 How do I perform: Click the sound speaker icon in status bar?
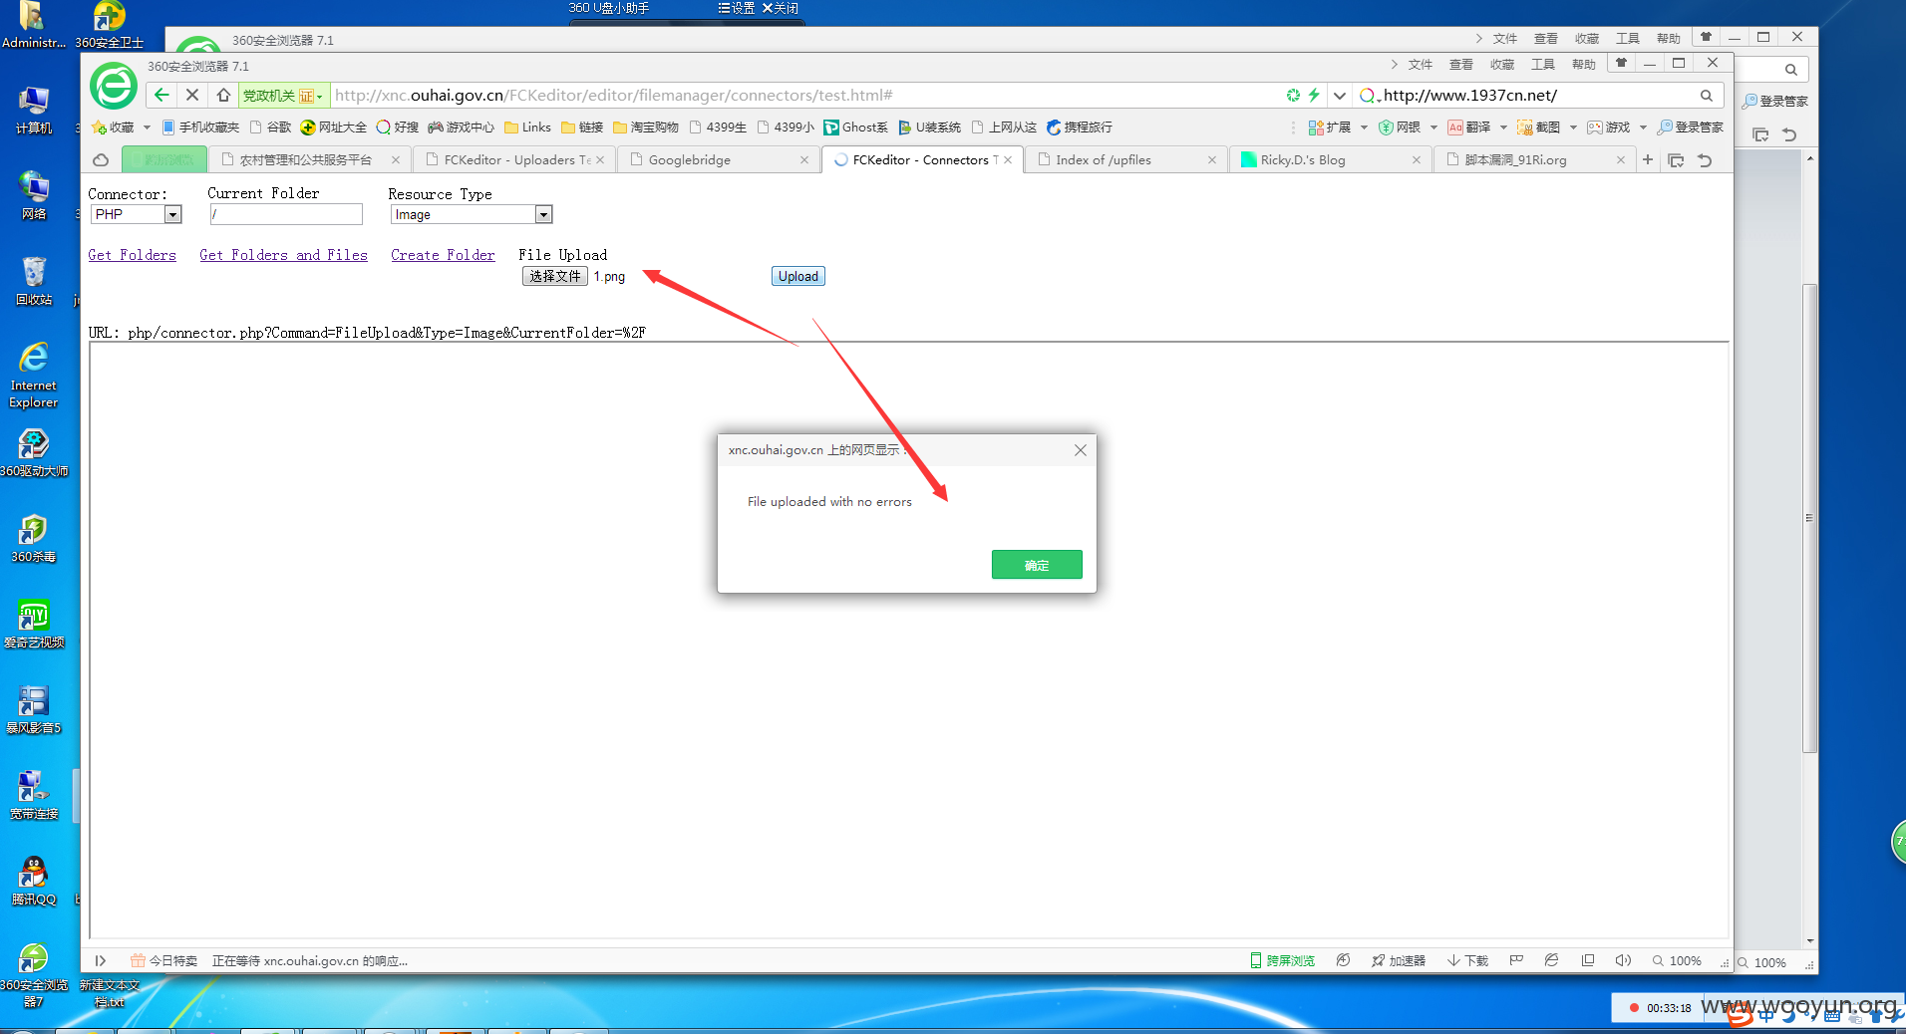coord(1623,960)
